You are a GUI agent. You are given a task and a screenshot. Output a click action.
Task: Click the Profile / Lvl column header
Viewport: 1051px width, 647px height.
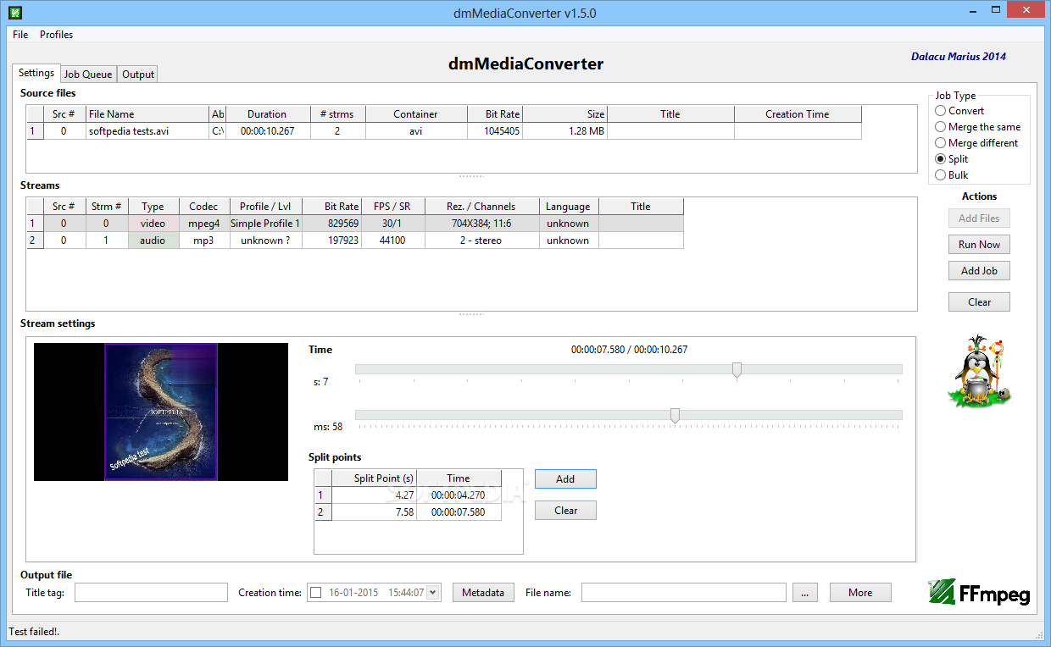(265, 207)
